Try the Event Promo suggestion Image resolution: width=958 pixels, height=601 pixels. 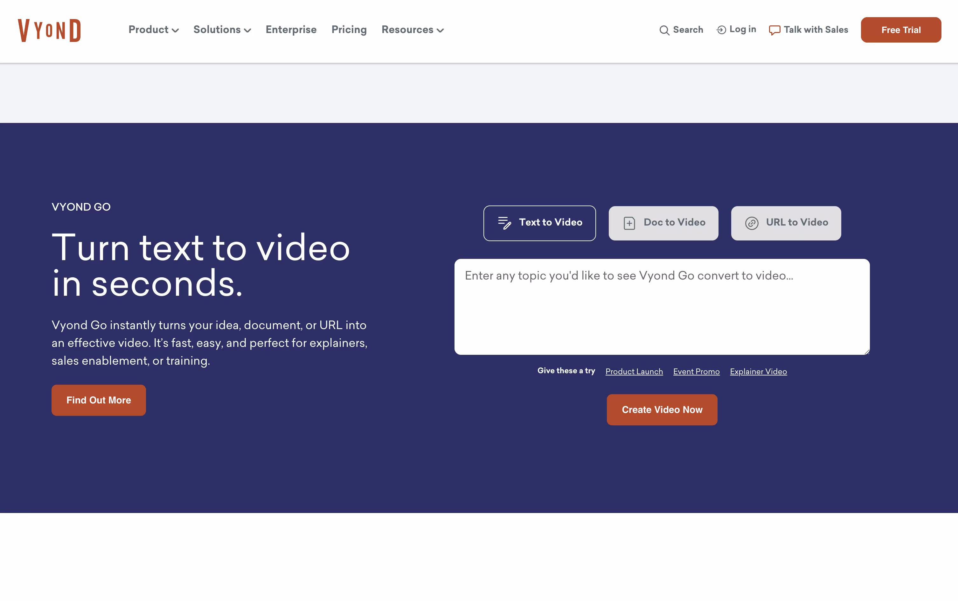click(x=696, y=371)
